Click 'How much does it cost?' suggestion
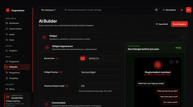The image size is (193, 107). (169, 97)
